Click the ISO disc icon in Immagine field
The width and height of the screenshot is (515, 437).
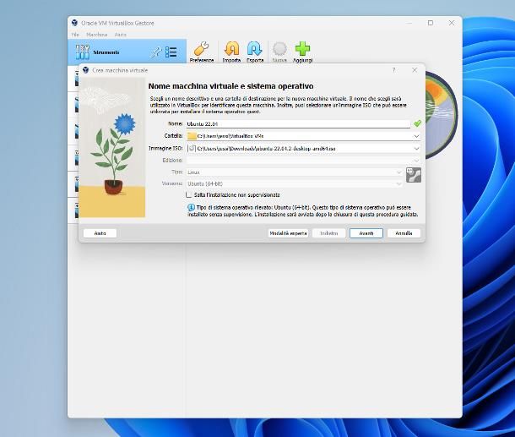click(x=192, y=148)
